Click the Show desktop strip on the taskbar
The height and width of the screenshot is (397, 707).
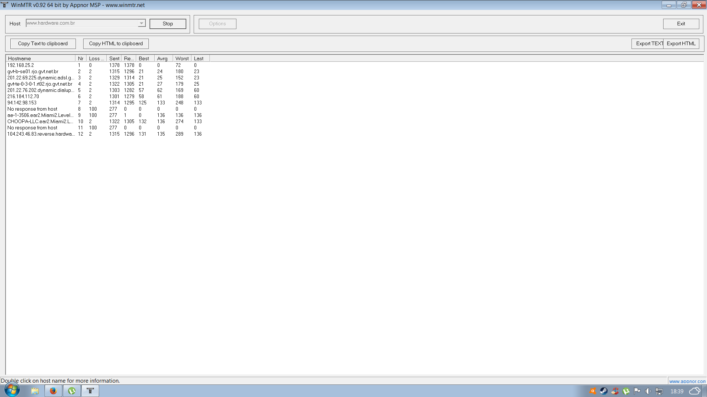pyautogui.click(x=704, y=391)
